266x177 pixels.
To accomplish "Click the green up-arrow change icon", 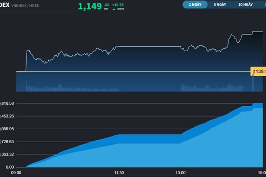I will 114,9.
